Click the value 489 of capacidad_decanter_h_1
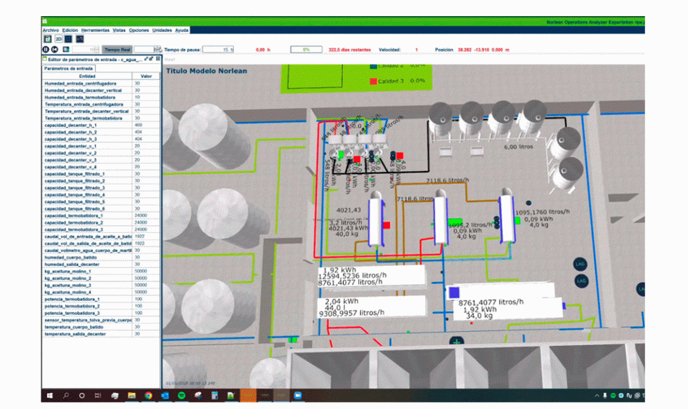Viewport: 688px width, 409px height. pyautogui.click(x=138, y=126)
